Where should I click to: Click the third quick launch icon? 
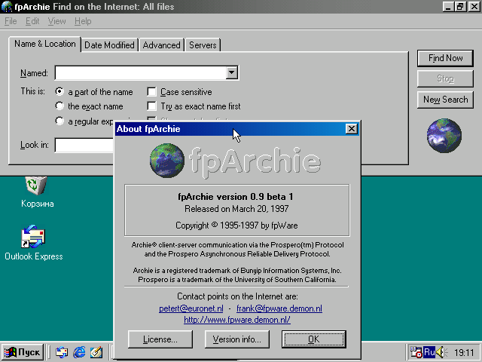click(x=96, y=352)
